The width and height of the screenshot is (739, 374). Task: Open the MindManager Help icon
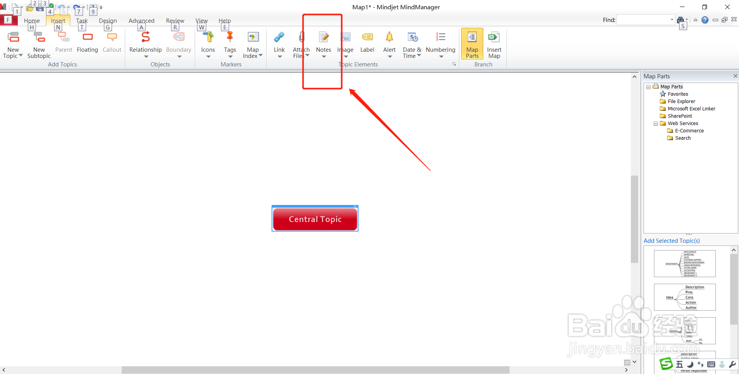click(705, 20)
